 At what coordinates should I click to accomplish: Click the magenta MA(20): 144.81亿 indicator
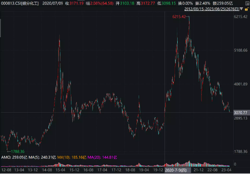[x=102, y=158]
